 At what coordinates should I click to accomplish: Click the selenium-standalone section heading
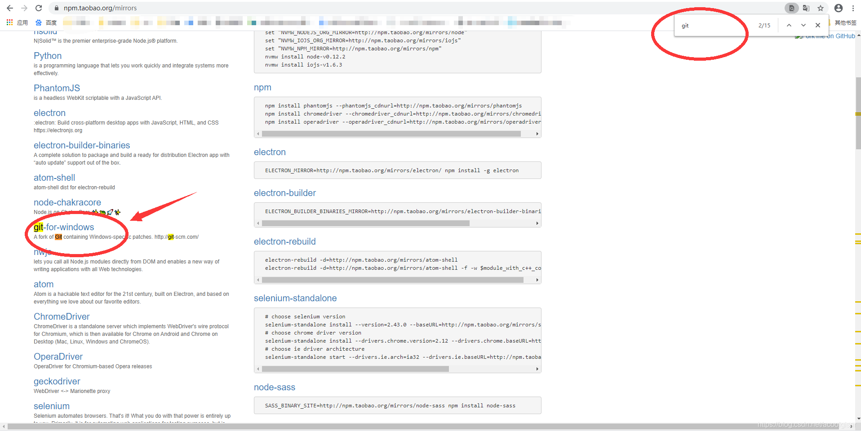coord(295,298)
